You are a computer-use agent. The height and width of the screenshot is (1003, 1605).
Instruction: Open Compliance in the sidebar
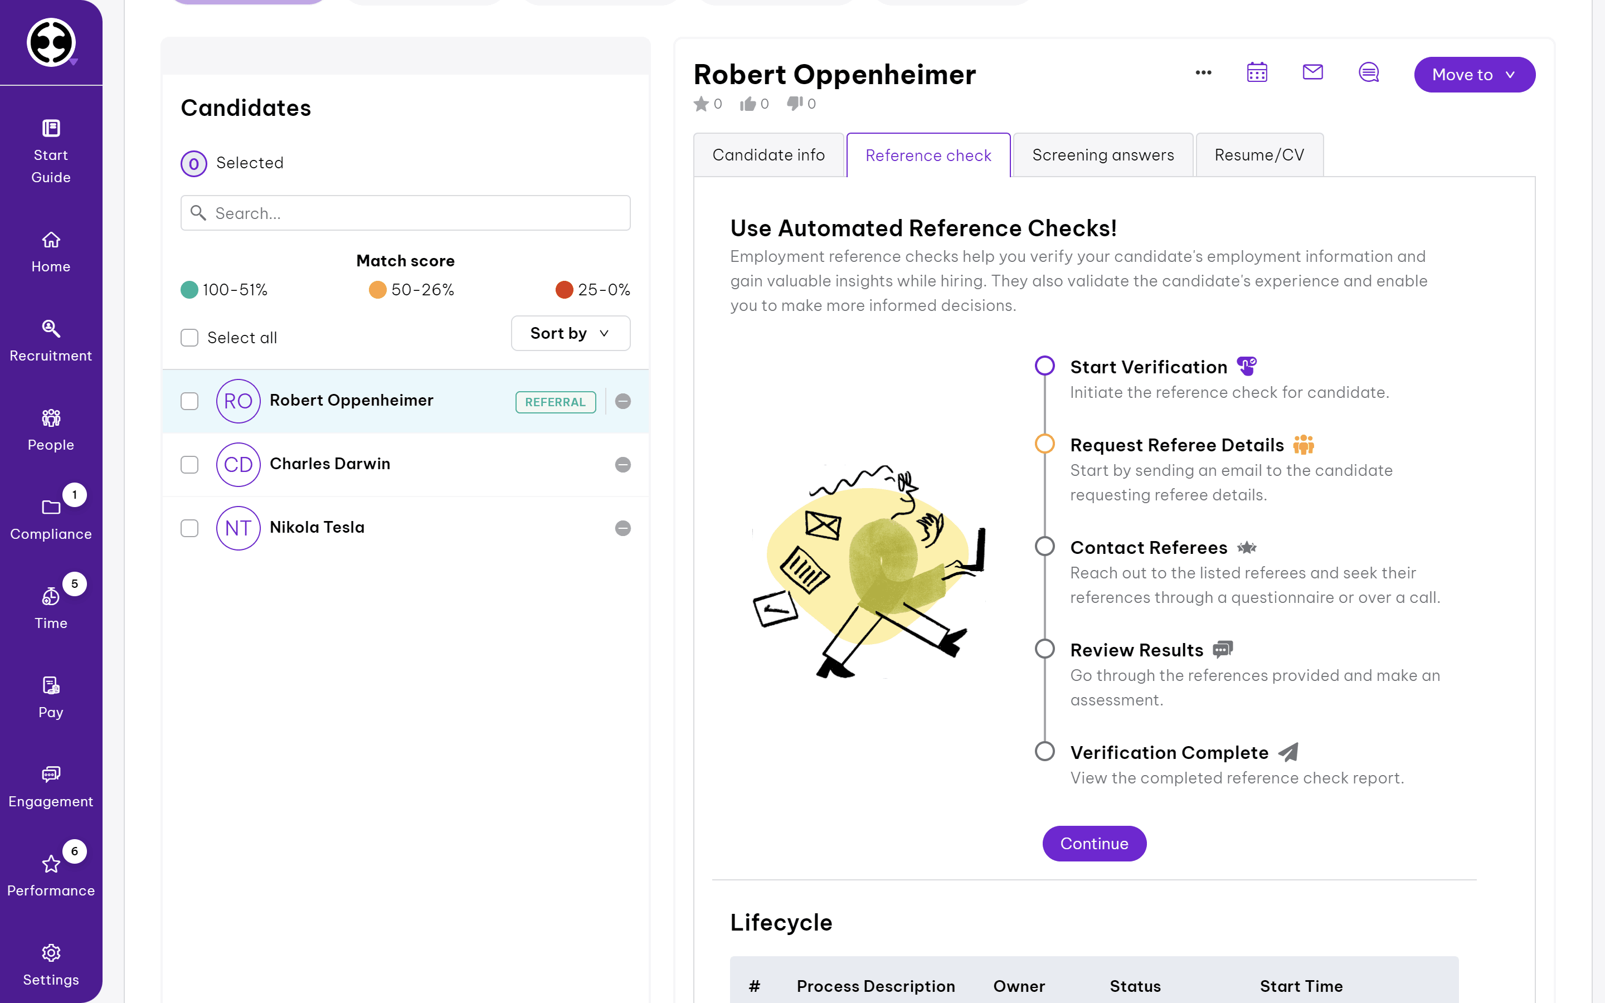pos(51,519)
